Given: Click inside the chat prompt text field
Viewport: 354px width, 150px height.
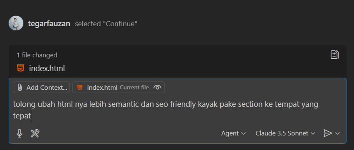Looking at the screenshot, I should click(177, 110).
